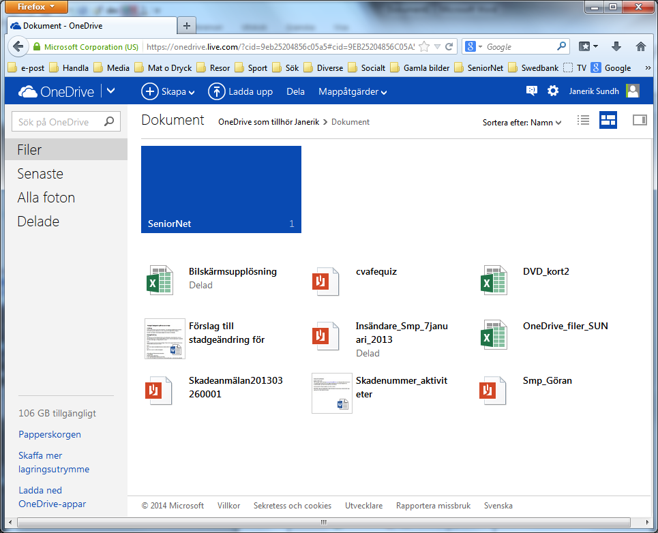Click the Bilskärmsupplösning Excel file icon
658x533 pixels.
[160, 280]
